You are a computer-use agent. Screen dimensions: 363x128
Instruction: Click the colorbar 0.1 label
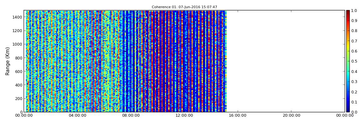(x=354, y=102)
